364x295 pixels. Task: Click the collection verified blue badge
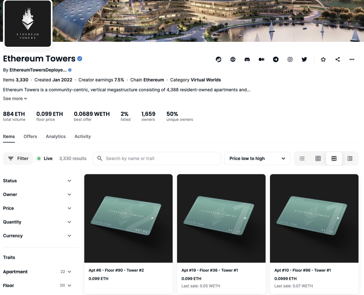tap(80, 59)
